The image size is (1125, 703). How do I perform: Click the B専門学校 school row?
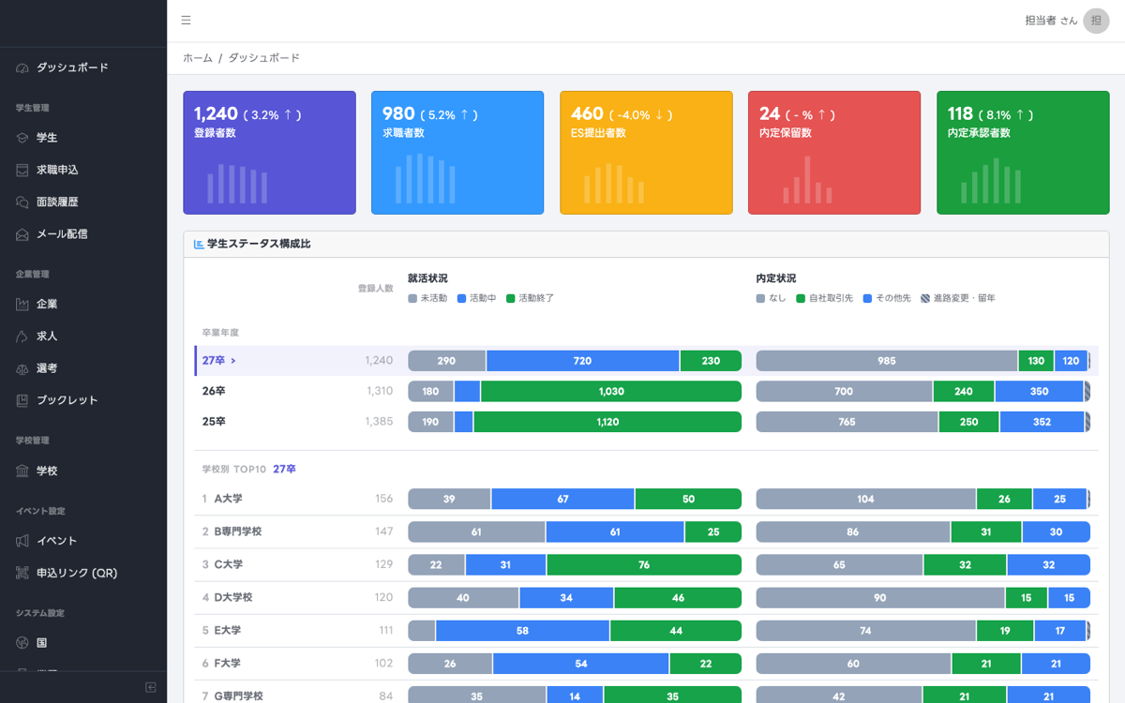pyautogui.click(x=646, y=531)
